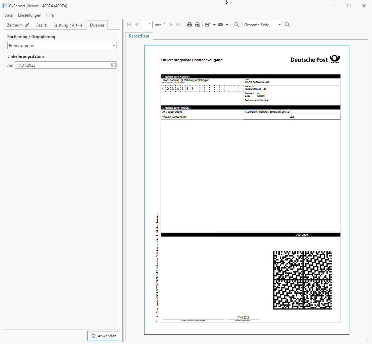Click the 'AM-Label' header bar
This screenshot has height=344, width=372.
click(x=251, y=235)
